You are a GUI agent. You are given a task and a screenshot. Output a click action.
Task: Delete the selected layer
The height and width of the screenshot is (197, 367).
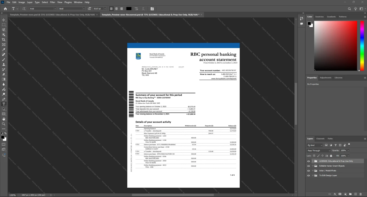coord(361,194)
